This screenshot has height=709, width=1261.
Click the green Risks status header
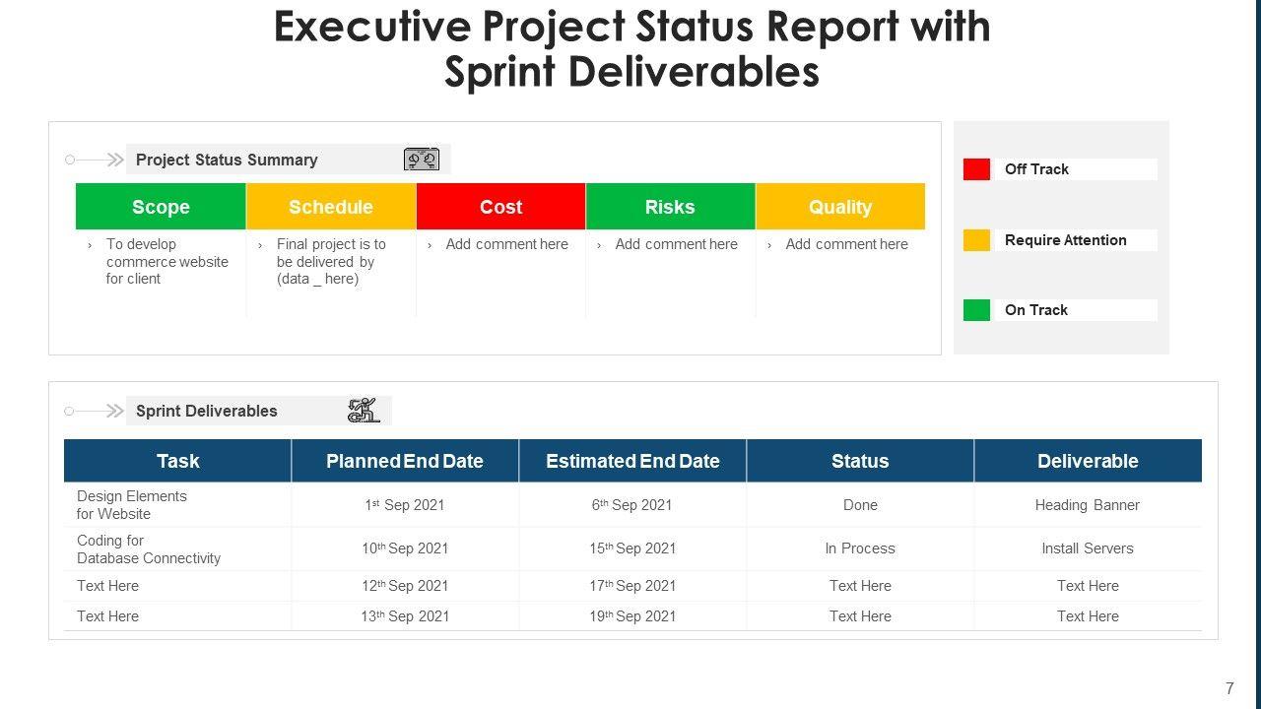click(670, 207)
